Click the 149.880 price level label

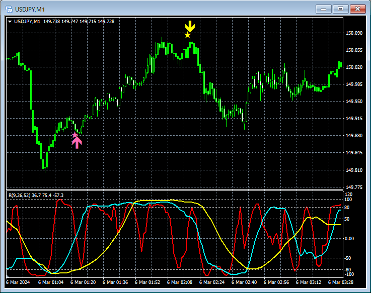point(354,136)
